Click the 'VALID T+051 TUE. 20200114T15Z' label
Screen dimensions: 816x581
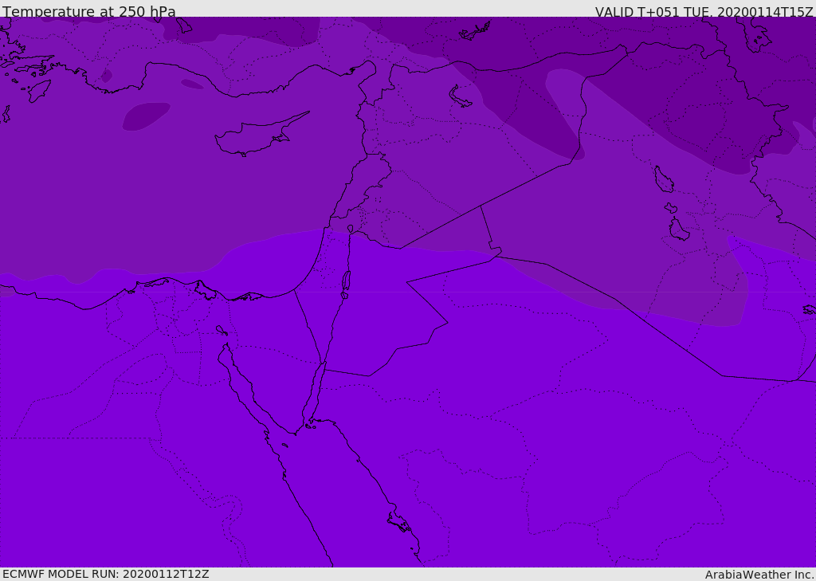click(704, 11)
